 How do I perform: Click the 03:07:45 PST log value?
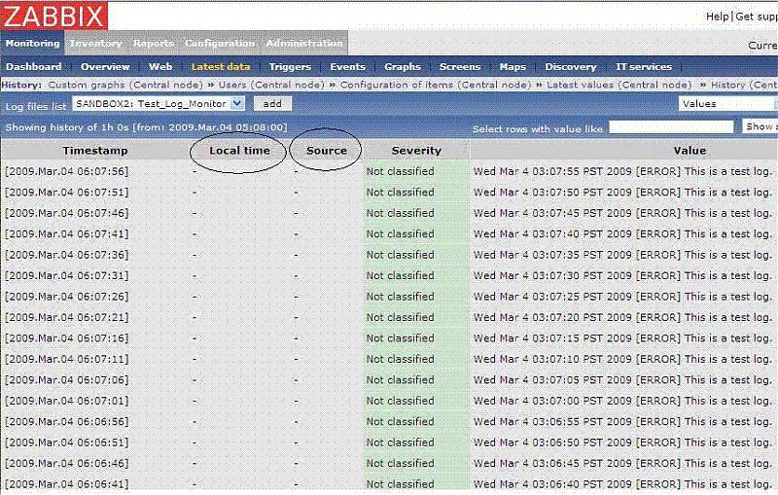[622, 213]
